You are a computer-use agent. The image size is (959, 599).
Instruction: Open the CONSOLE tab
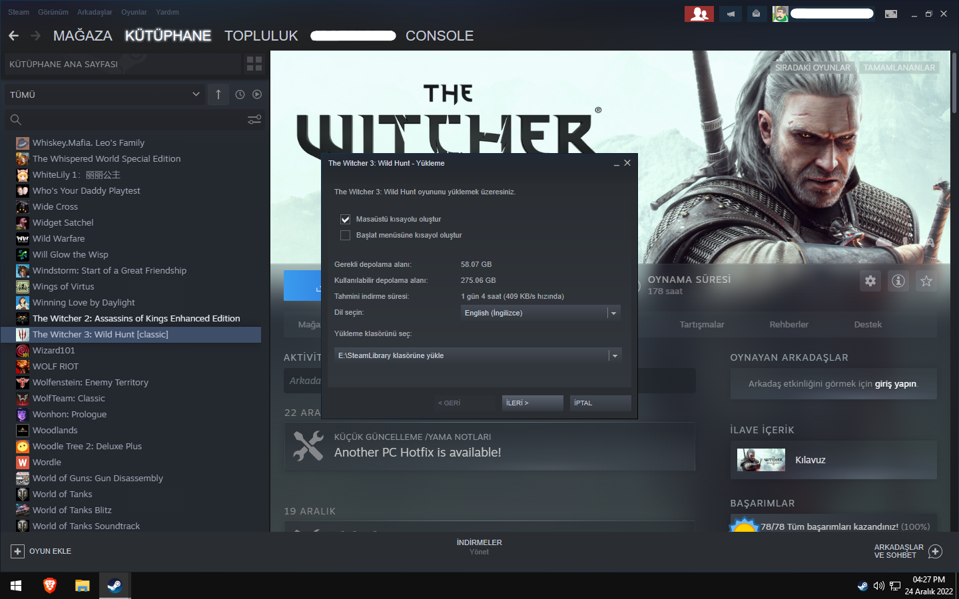(440, 36)
